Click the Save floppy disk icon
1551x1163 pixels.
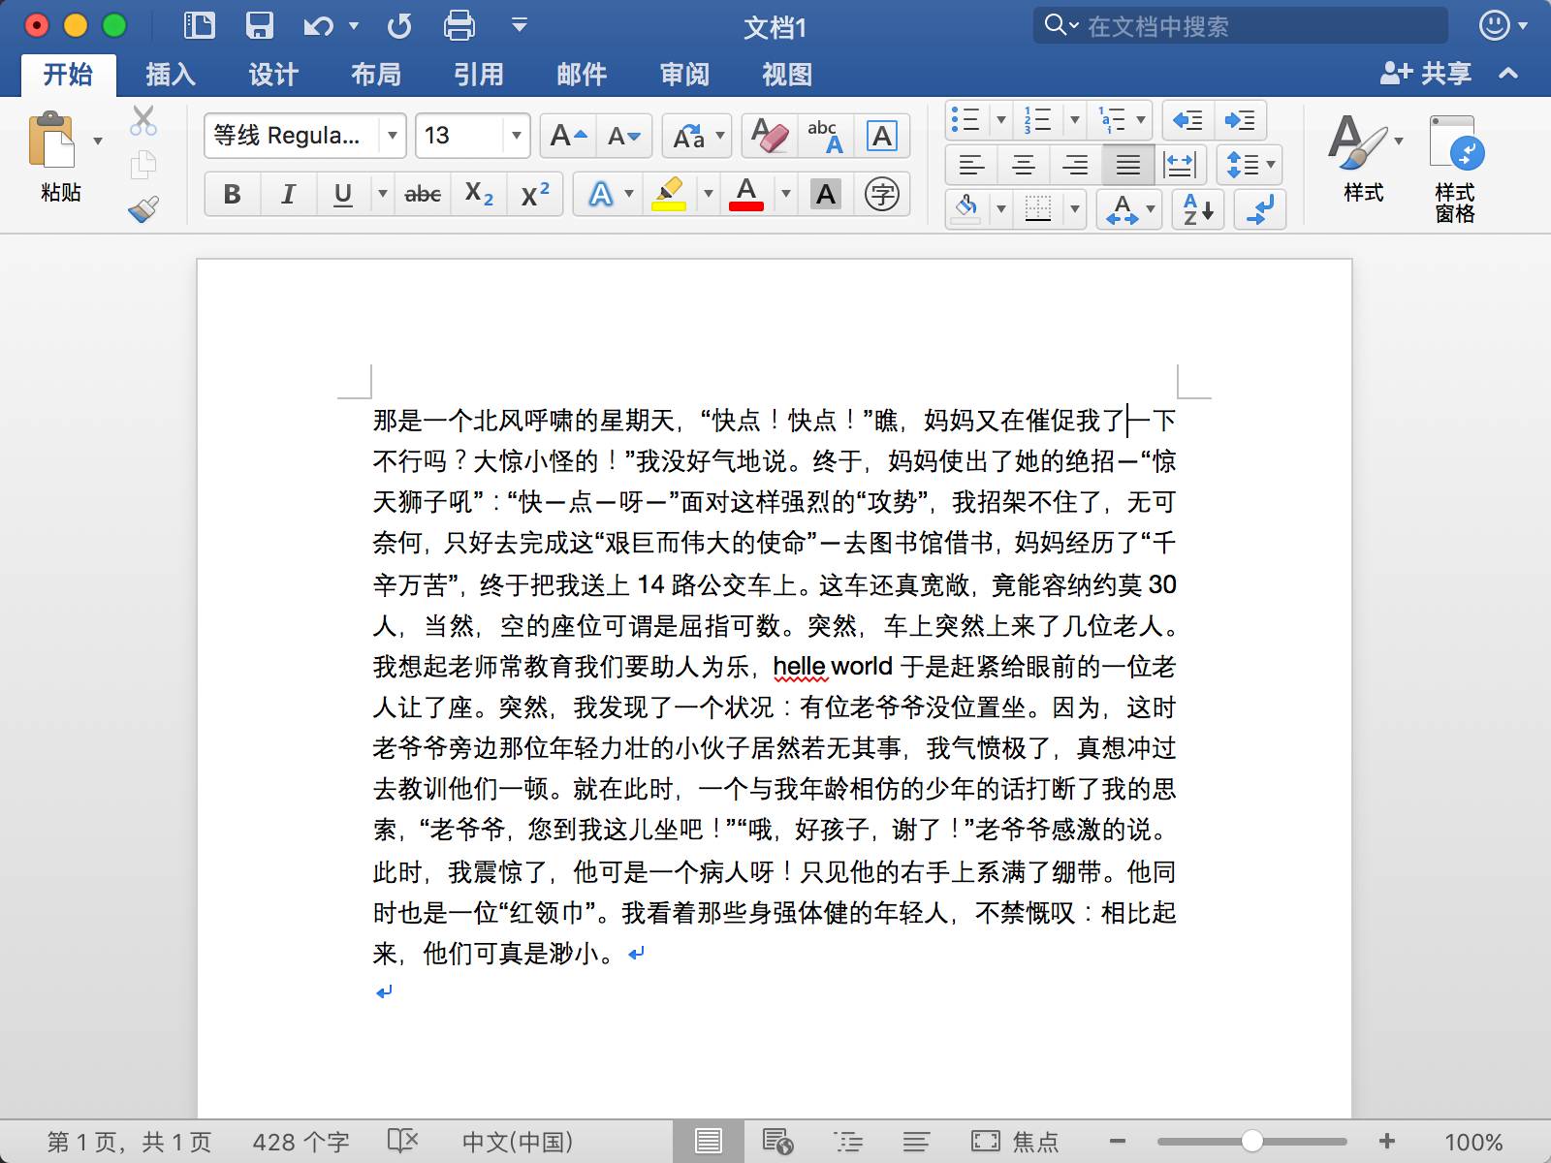[259, 26]
